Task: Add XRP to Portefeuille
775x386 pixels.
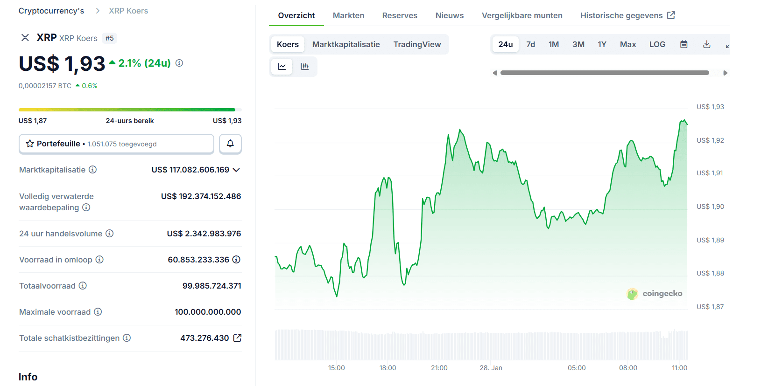Action: pos(116,144)
